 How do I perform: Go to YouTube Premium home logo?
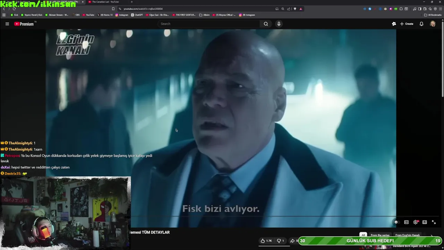pos(24,24)
